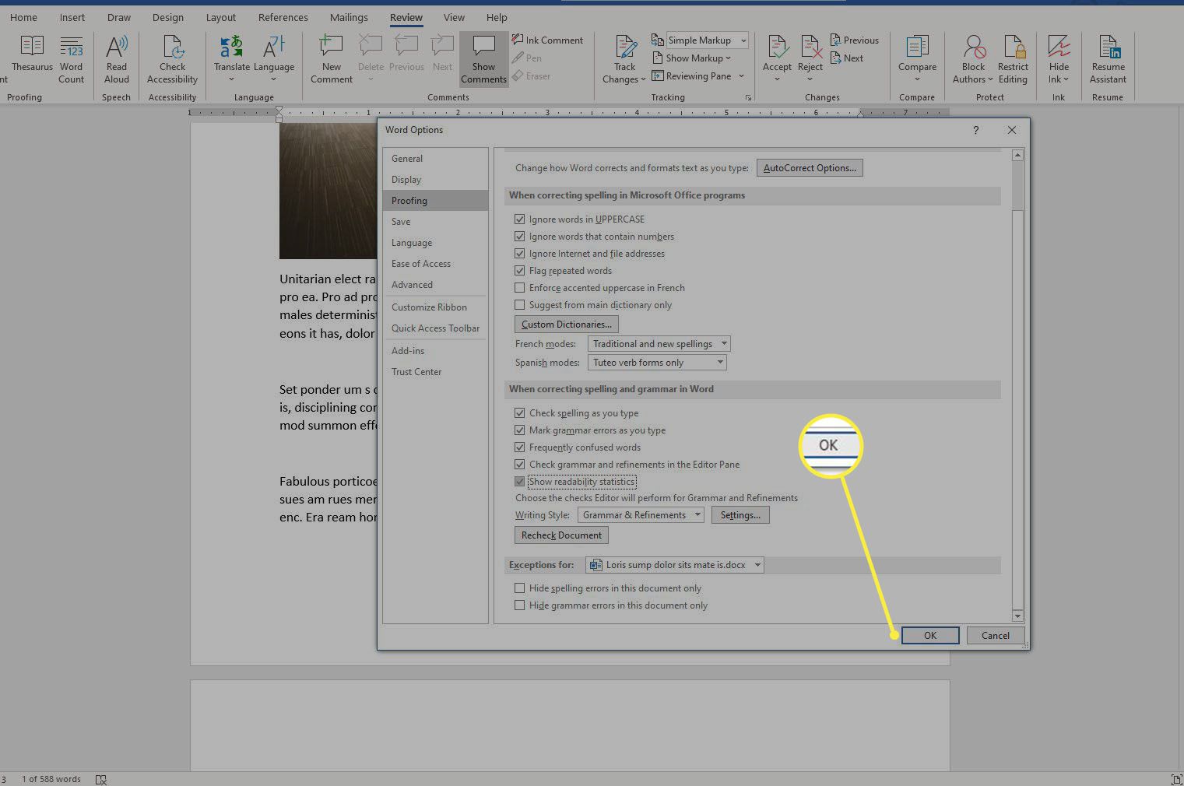Viewport: 1184px width, 786px height.
Task: Enable Hide grammar errors in this document
Action: [x=519, y=605]
